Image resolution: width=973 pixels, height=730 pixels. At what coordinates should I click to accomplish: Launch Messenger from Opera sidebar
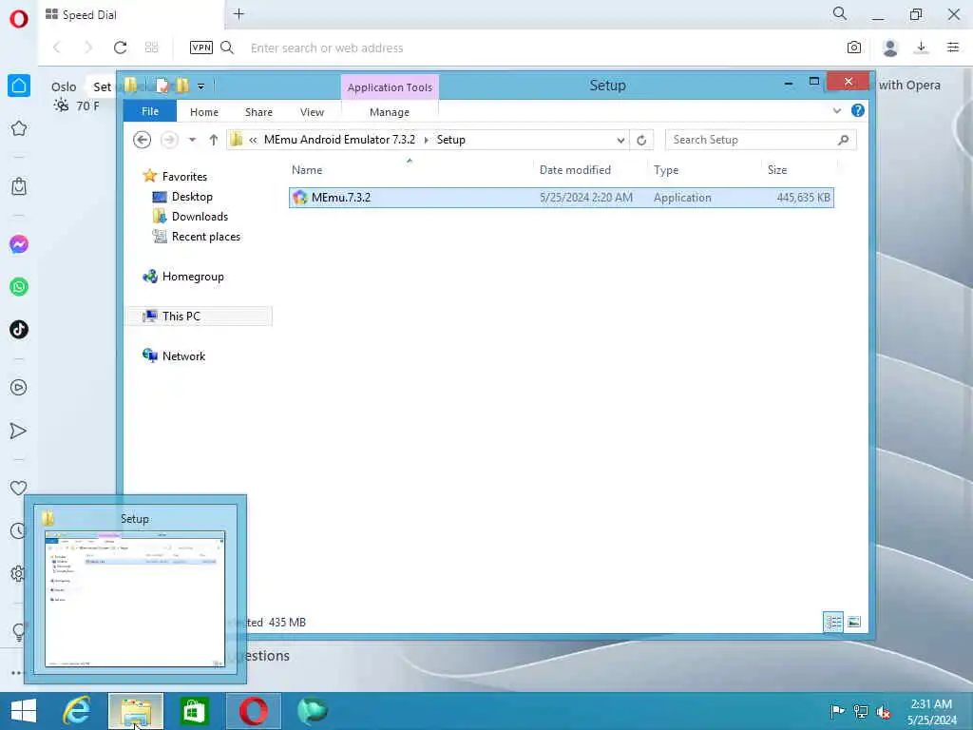click(x=19, y=244)
